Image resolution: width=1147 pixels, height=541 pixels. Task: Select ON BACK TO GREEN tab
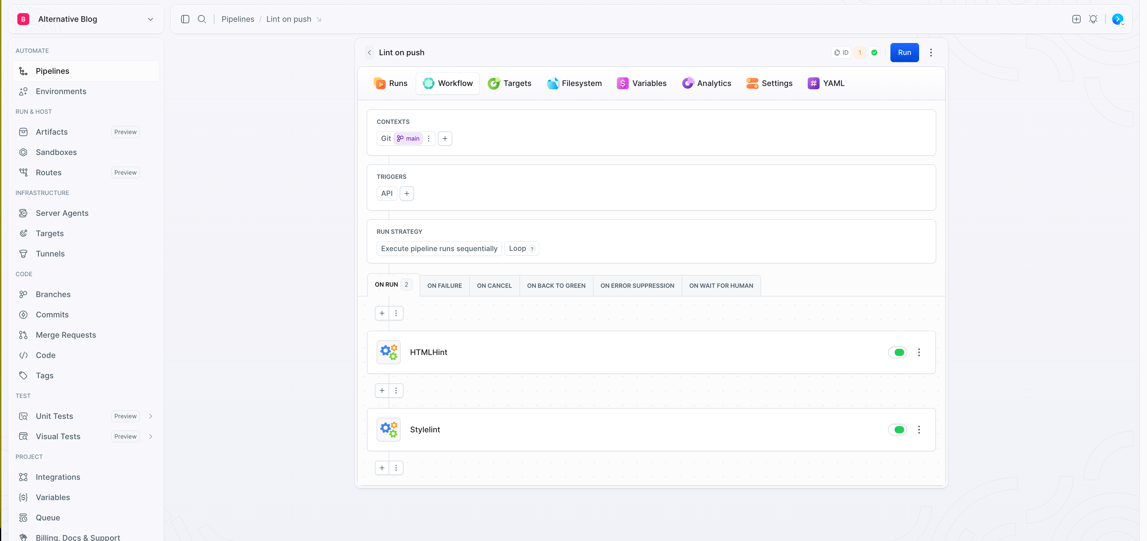[x=556, y=286]
